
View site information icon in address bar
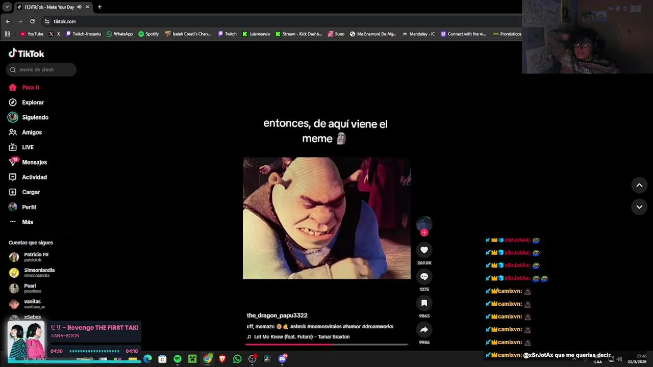coord(47,21)
